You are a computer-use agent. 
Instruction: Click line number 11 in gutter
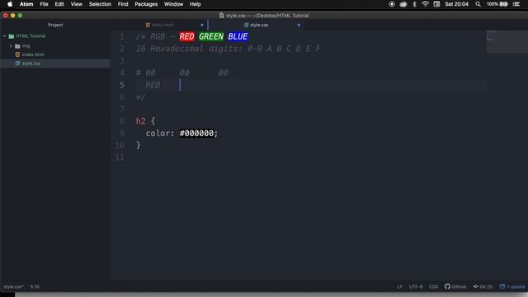[120, 158]
